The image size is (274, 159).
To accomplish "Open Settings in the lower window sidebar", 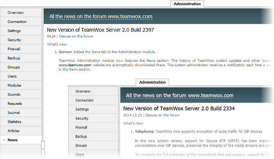I will (x=94, y=110).
